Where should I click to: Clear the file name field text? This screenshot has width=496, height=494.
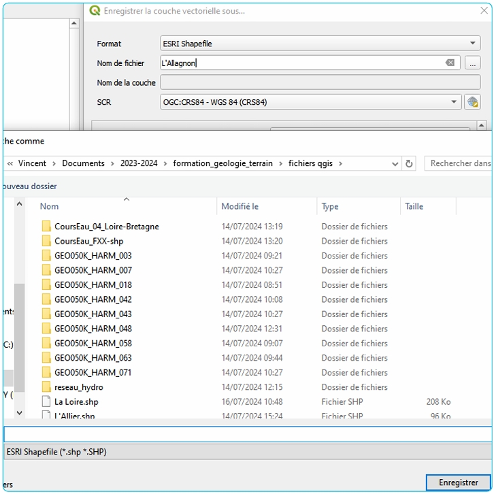[450, 63]
